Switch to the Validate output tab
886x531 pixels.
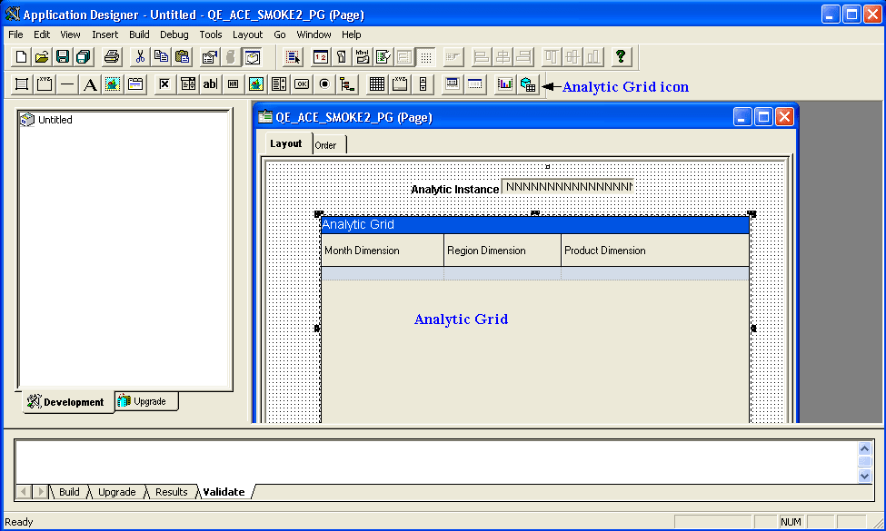pos(223,491)
